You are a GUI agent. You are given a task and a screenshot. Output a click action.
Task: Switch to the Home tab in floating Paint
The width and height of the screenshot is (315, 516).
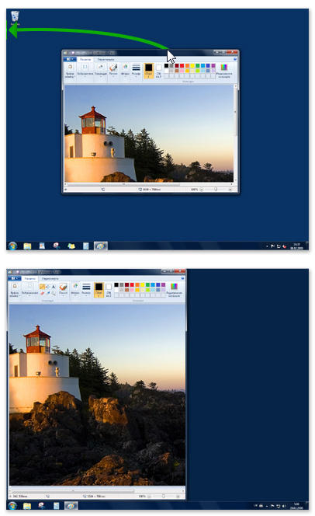click(x=85, y=59)
